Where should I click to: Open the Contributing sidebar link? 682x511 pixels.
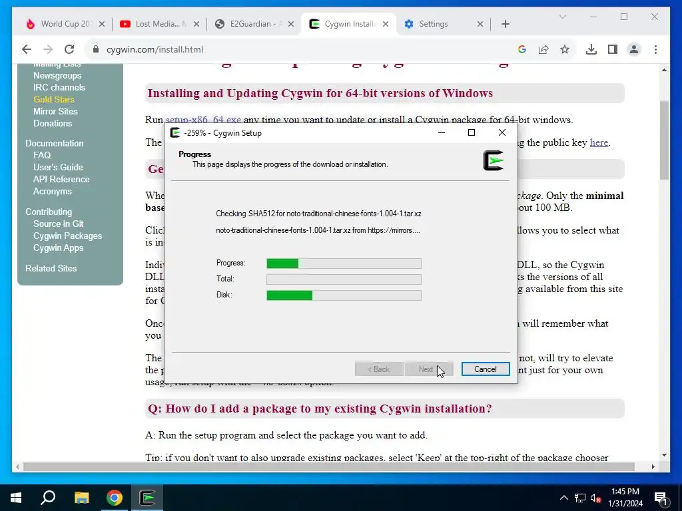[49, 212]
